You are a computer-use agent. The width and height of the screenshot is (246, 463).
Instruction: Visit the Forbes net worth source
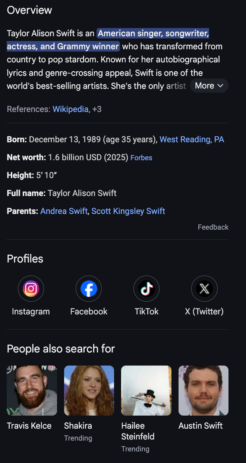tap(141, 158)
